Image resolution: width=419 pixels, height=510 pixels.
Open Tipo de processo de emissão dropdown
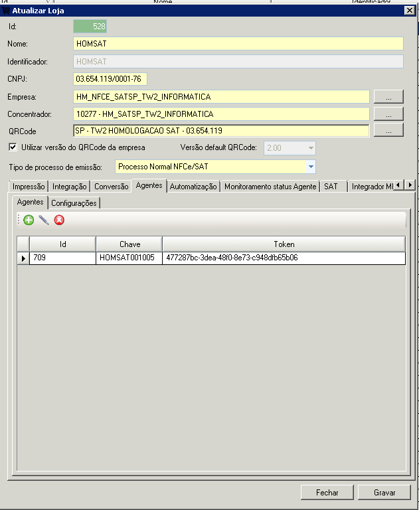click(x=311, y=167)
